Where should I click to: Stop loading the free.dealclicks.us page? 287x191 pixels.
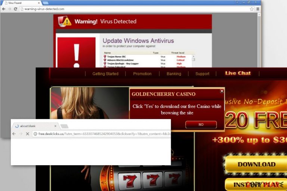tap(27, 134)
